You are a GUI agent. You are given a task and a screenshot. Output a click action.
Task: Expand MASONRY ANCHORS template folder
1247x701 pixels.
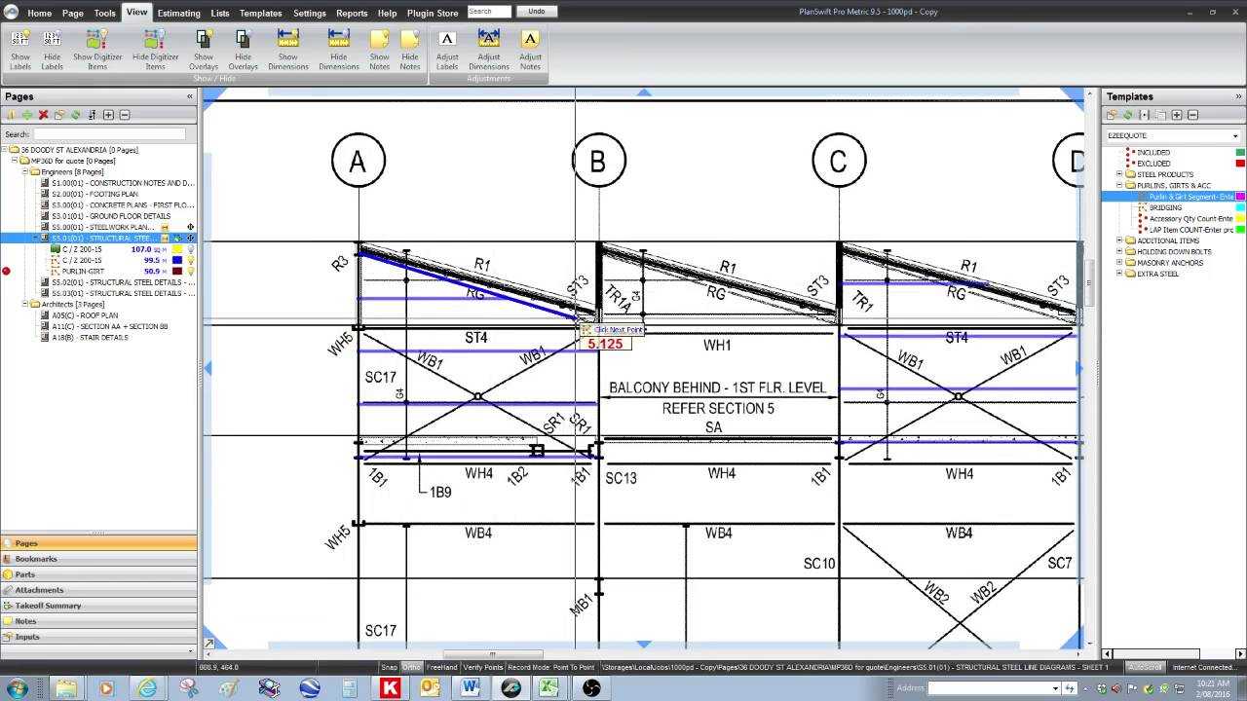click(x=1119, y=263)
